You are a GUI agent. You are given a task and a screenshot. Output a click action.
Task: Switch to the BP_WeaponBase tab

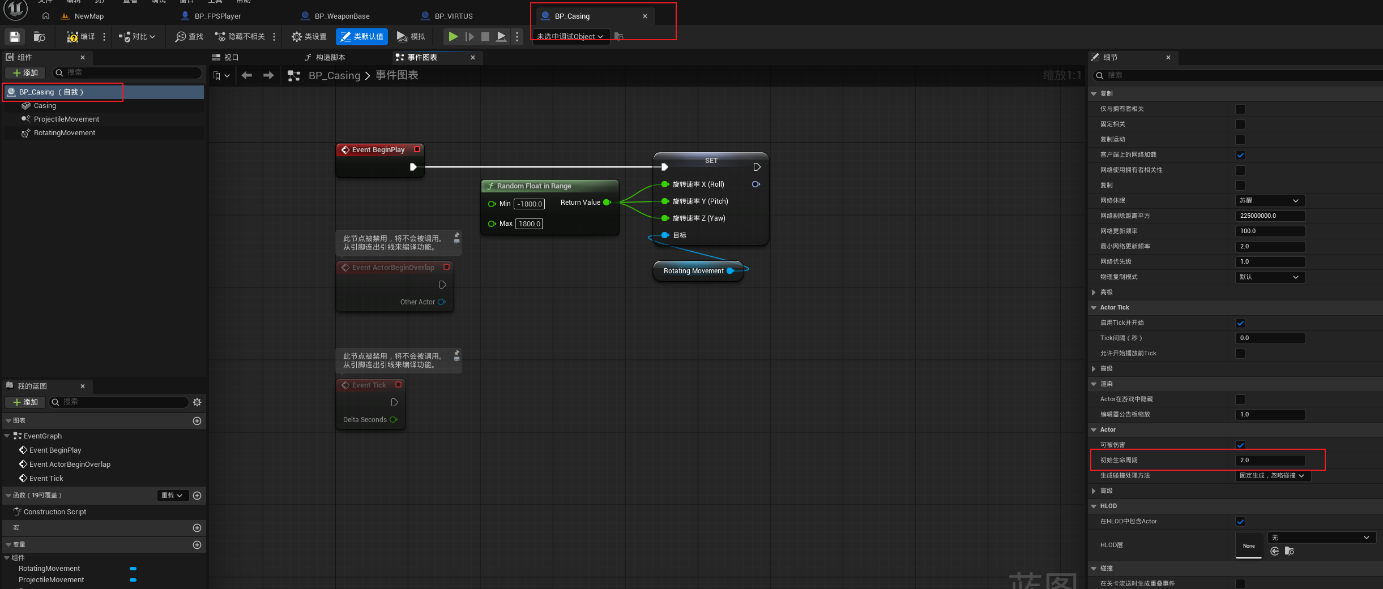[342, 16]
